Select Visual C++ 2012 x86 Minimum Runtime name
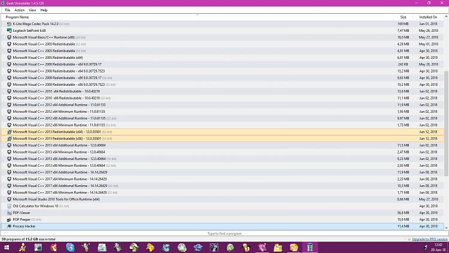The width and height of the screenshot is (449, 253). click(59, 125)
